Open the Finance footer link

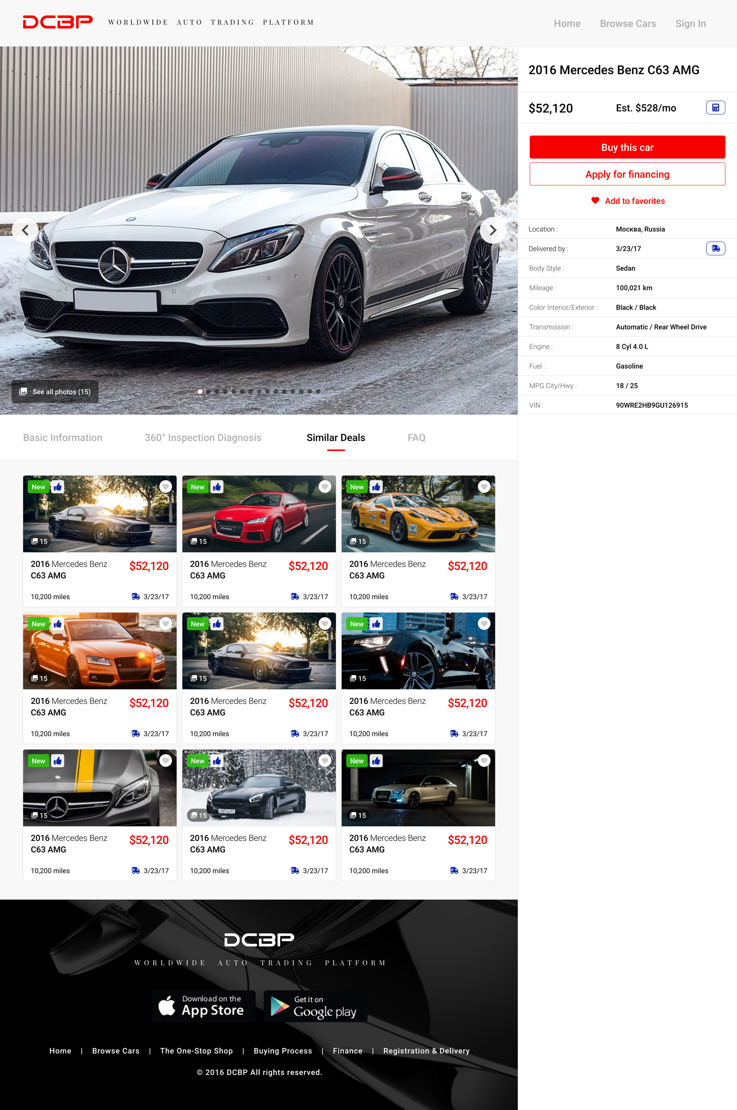tap(348, 1051)
